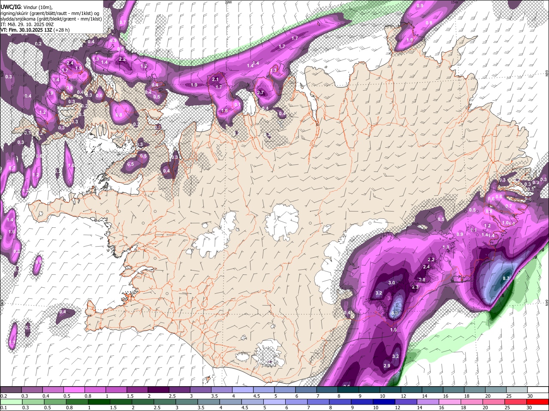Click the '2.3' precipitation value on the map

[415, 287]
